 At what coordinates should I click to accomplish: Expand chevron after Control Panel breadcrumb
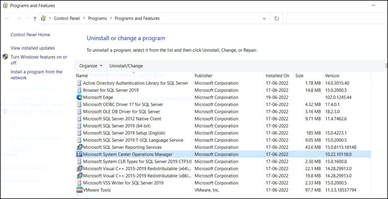[x=84, y=18]
